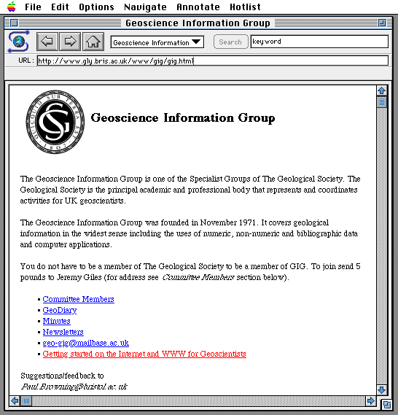This screenshot has height=415, width=398.
Task: Open the GeoDiary link
Action: click(60, 310)
